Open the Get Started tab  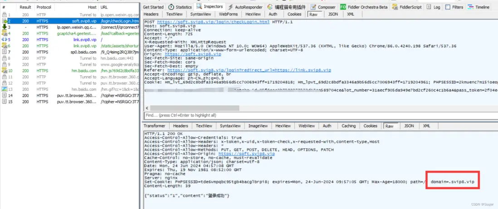tap(153, 7)
